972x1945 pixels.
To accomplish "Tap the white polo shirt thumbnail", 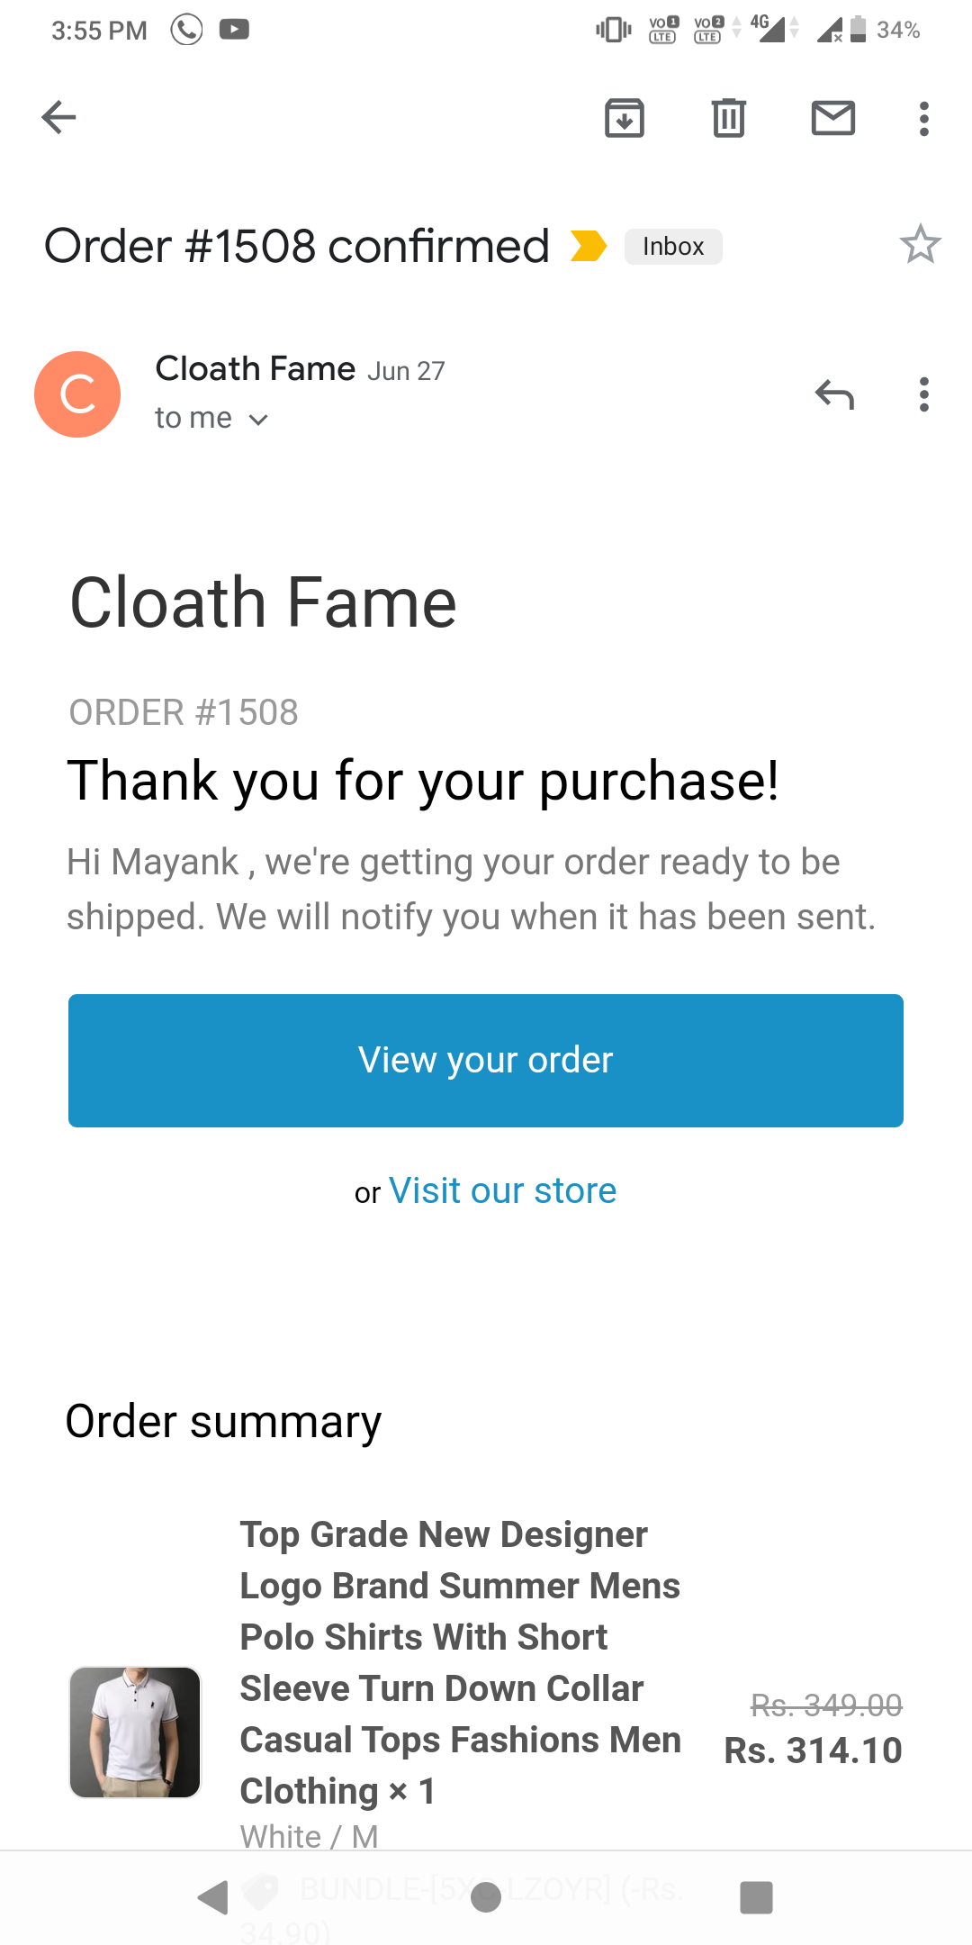I will click(x=135, y=1732).
